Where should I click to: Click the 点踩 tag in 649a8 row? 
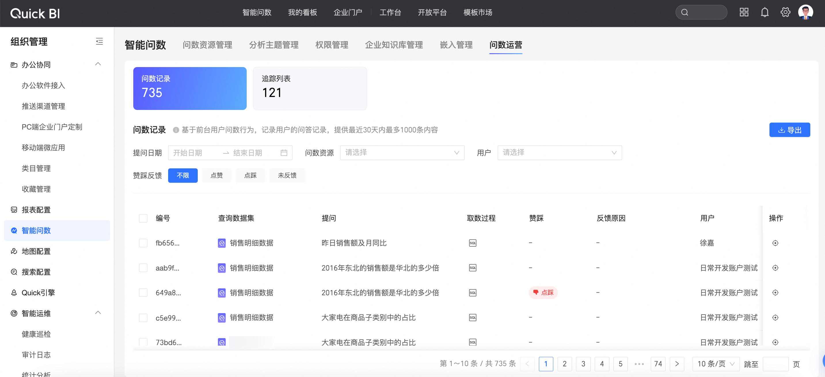point(543,293)
